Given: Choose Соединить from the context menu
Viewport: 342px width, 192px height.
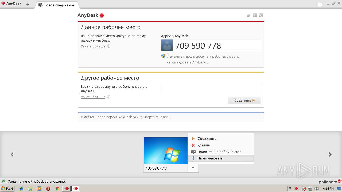Looking at the screenshot, I should point(221,139).
